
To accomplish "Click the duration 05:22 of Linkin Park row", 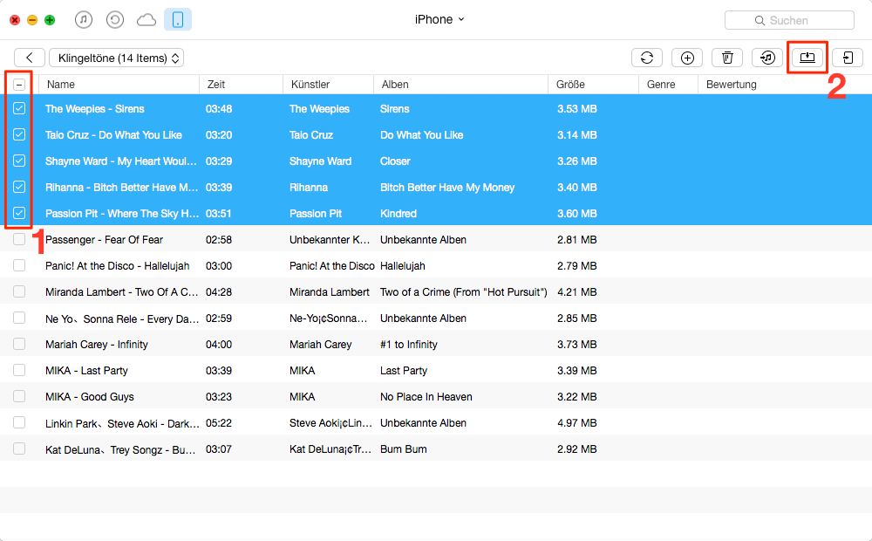I will (x=219, y=423).
